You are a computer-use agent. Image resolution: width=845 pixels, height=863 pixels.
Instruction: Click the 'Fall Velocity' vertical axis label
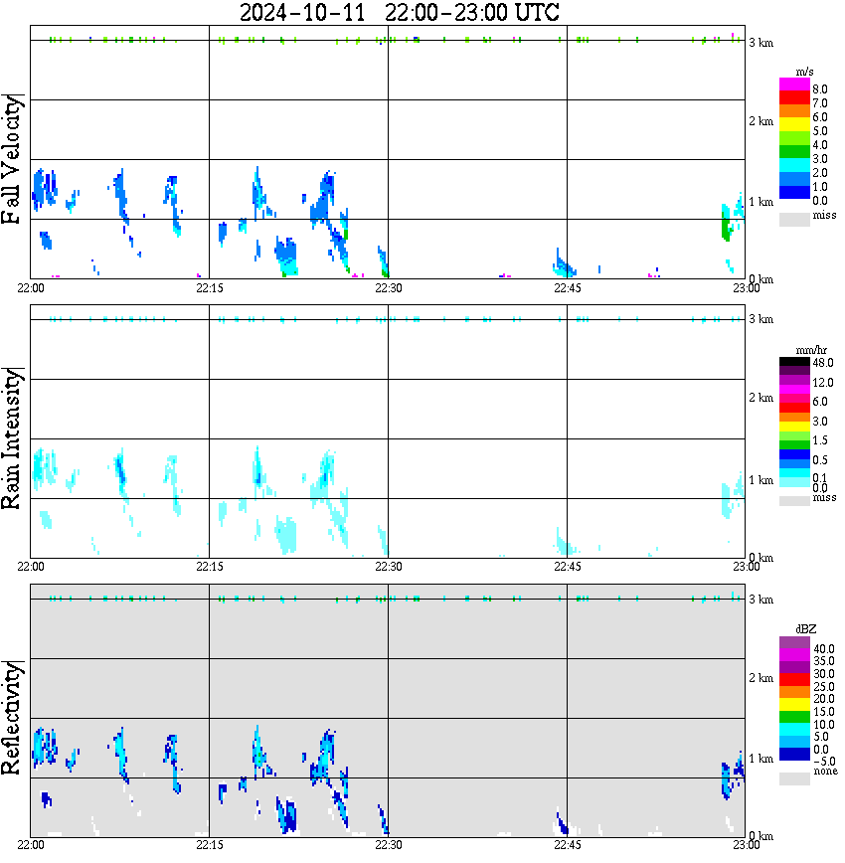[12, 158]
